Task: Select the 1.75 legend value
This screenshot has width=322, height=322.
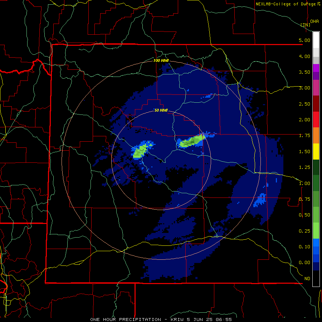Action: [304, 136]
